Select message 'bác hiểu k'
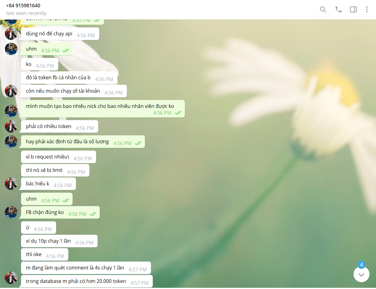This screenshot has width=376, height=289. (48, 184)
